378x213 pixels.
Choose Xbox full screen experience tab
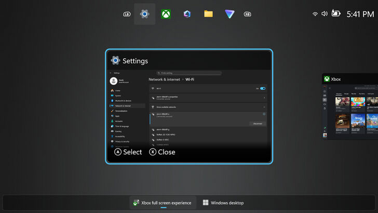coord(163,203)
